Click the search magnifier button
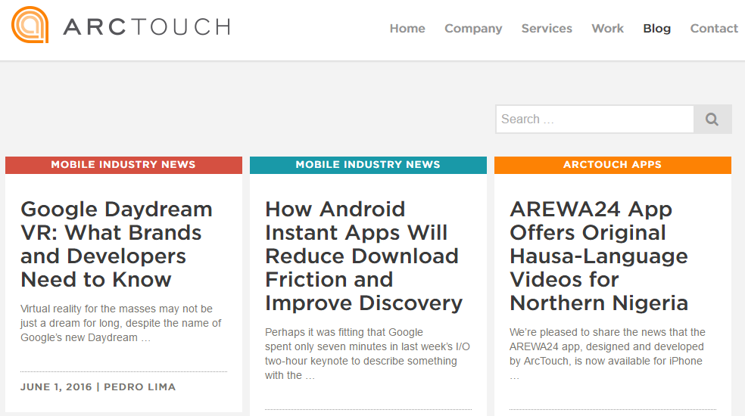The width and height of the screenshot is (745, 416). [x=712, y=120]
